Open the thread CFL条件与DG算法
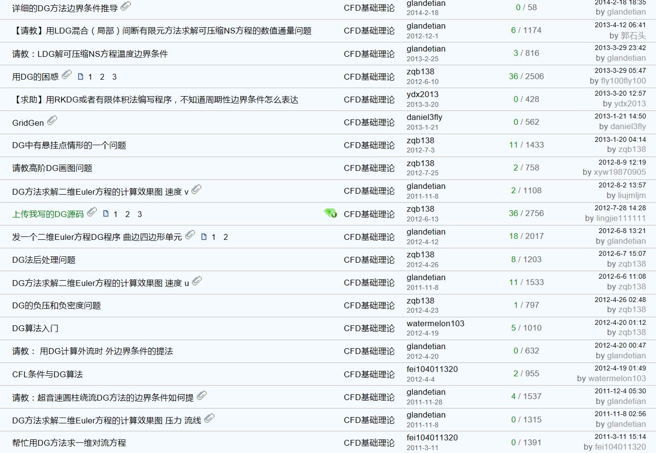This screenshot has height=453, width=656. tap(47, 374)
